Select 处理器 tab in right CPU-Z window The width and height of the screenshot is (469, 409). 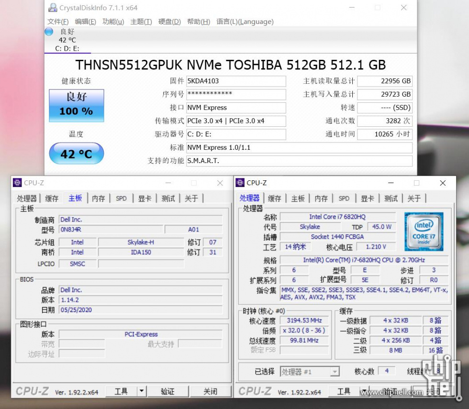(x=249, y=198)
